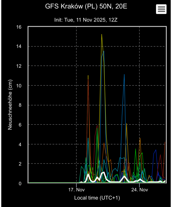This screenshot has width=172, height=207.
Task: Click the yellow spike at 6 cm
Action: coord(127,123)
